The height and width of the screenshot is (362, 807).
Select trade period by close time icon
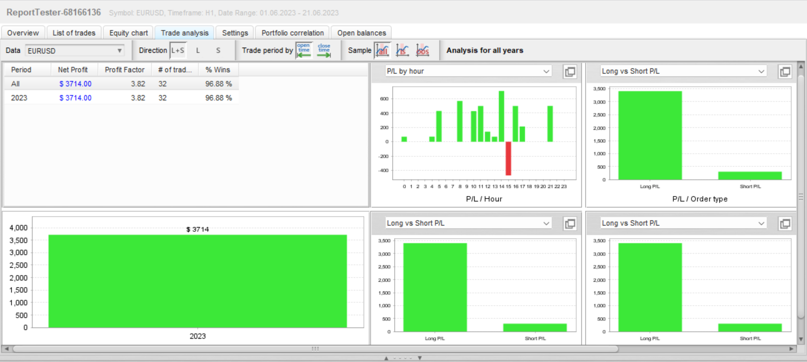[x=324, y=50]
